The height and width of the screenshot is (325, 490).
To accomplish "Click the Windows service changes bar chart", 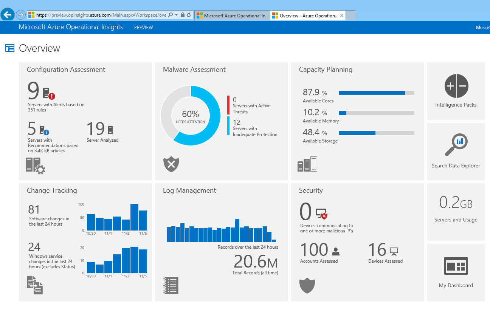I will (x=117, y=260).
